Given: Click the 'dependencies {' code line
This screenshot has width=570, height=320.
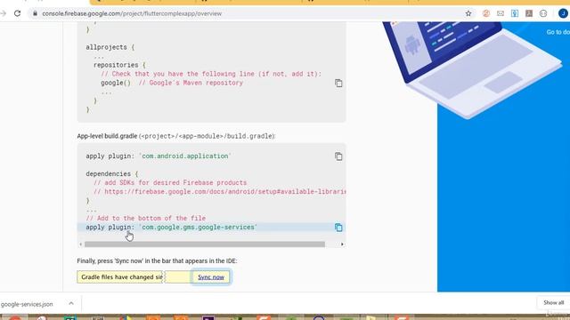Looking at the screenshot, I should [x=112, y=174].
